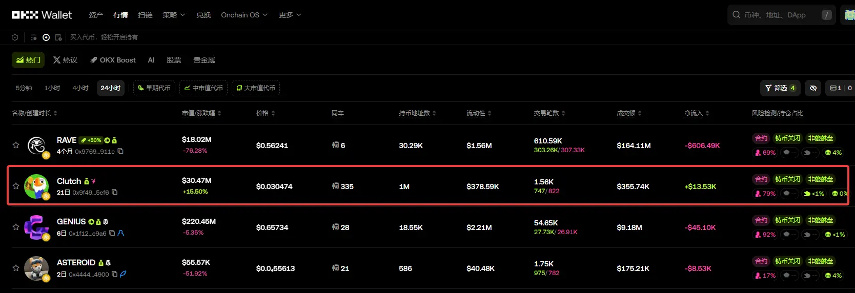Favorite the Clutch token with its star

pos(16,186)
